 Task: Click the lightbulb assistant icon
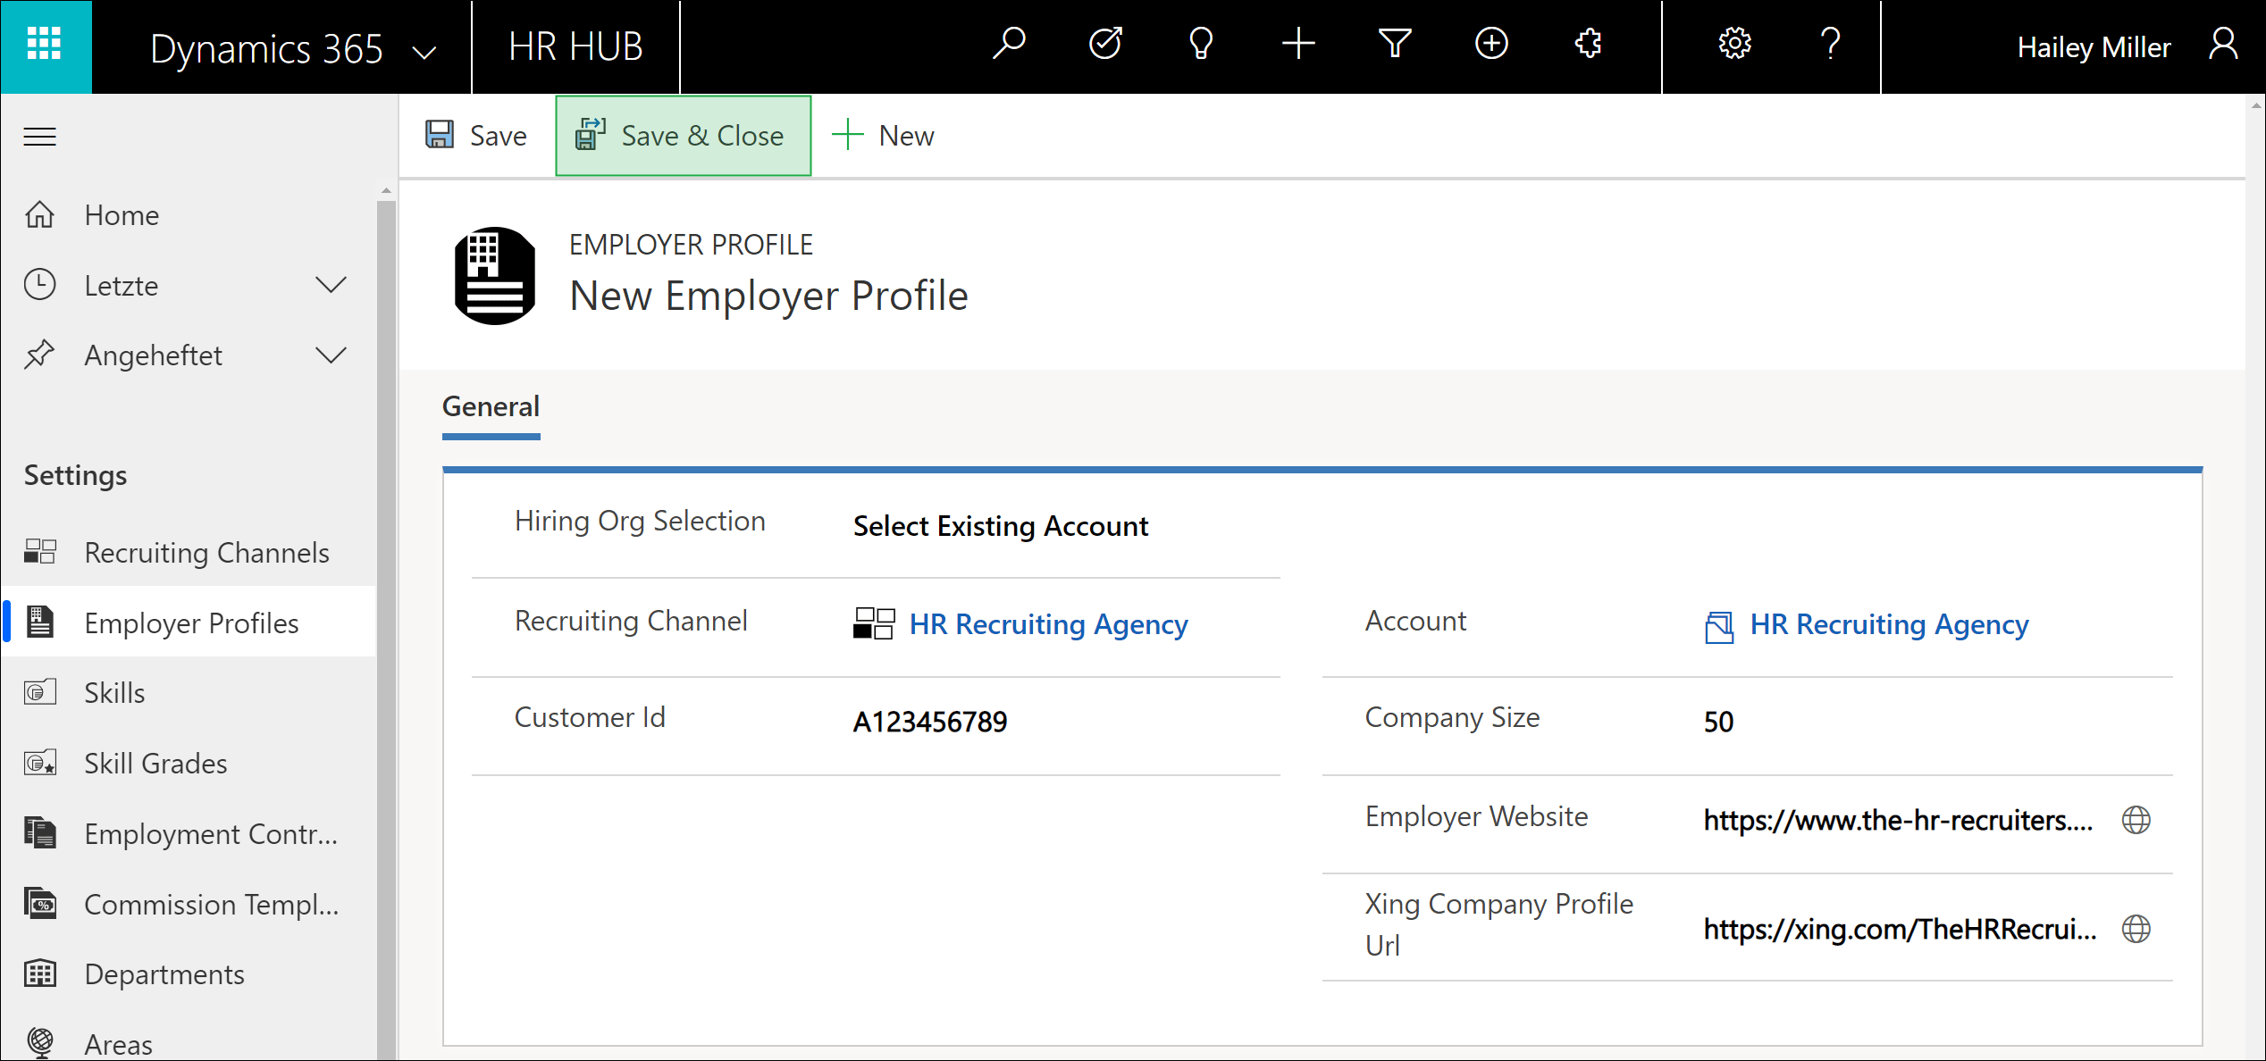1202,44
